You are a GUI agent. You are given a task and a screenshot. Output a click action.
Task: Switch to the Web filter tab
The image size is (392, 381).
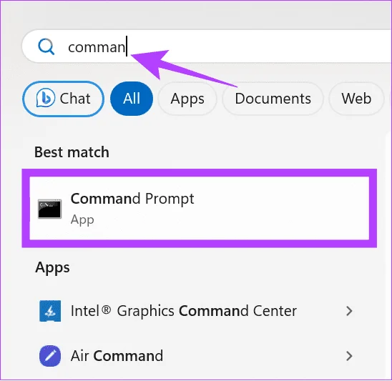coord(356,99)
